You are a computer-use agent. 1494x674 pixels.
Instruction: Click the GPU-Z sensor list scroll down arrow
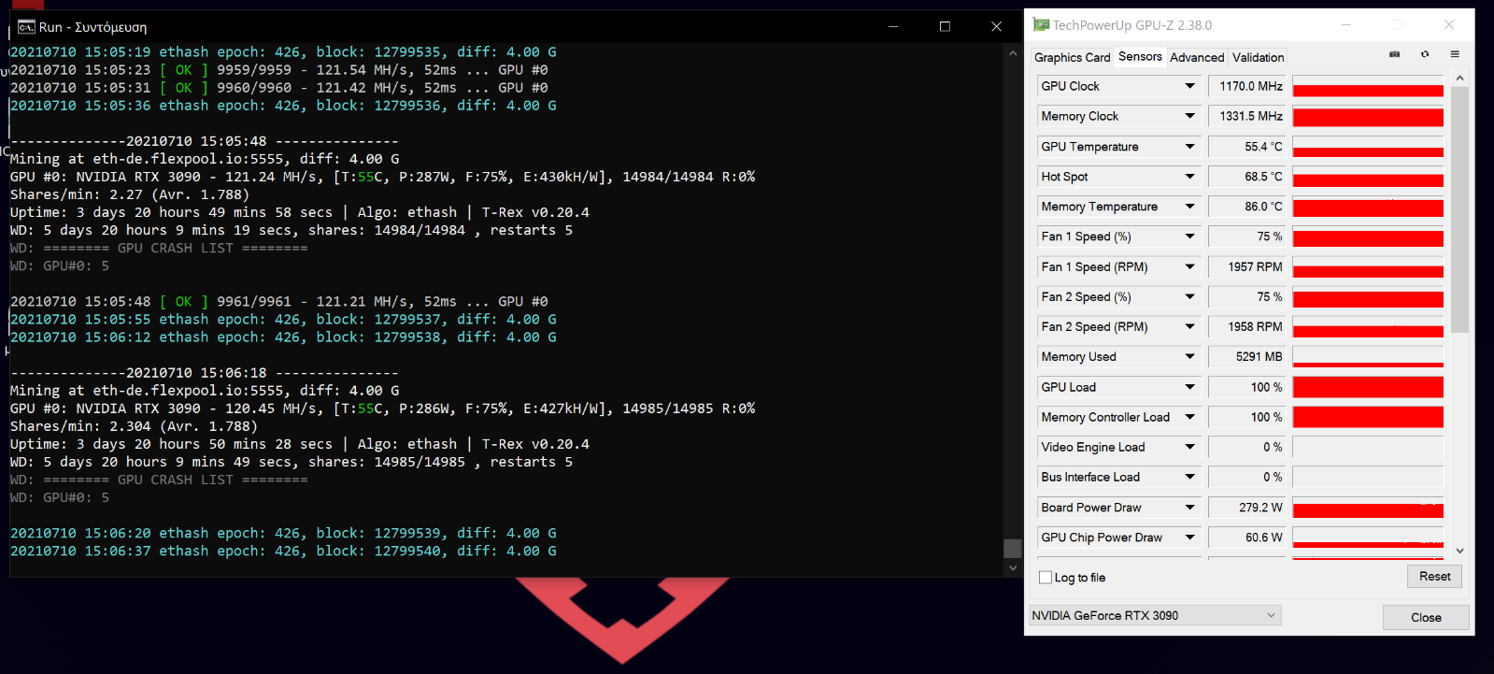pos(1460,551)
